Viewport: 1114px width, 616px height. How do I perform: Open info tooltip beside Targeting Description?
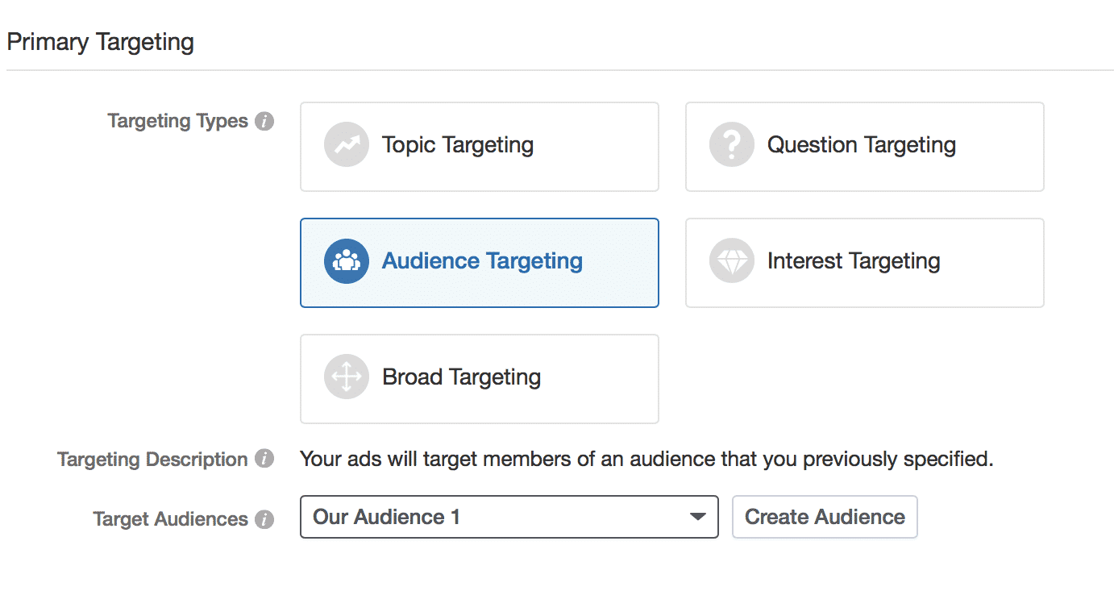(x=264, y=460)
